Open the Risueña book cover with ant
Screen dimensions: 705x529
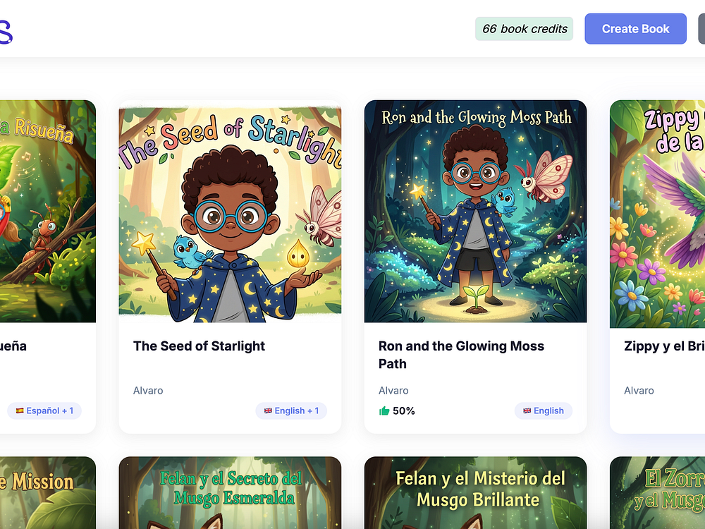pos(48,211)
